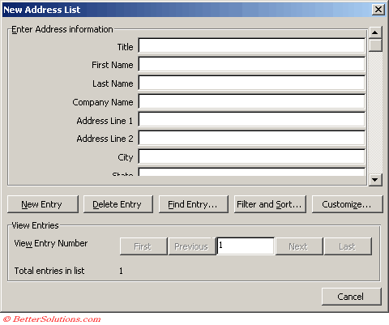The image size is (389, 325).
Task: Select the Last Name field
Action: pyautogui.click(x=251, y=83)
